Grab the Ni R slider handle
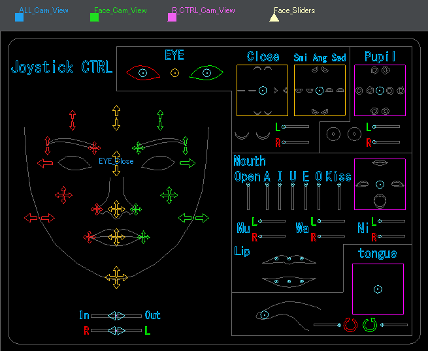 click(x=380, y=236)
